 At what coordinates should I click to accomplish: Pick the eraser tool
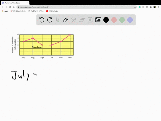click(82, 20)
